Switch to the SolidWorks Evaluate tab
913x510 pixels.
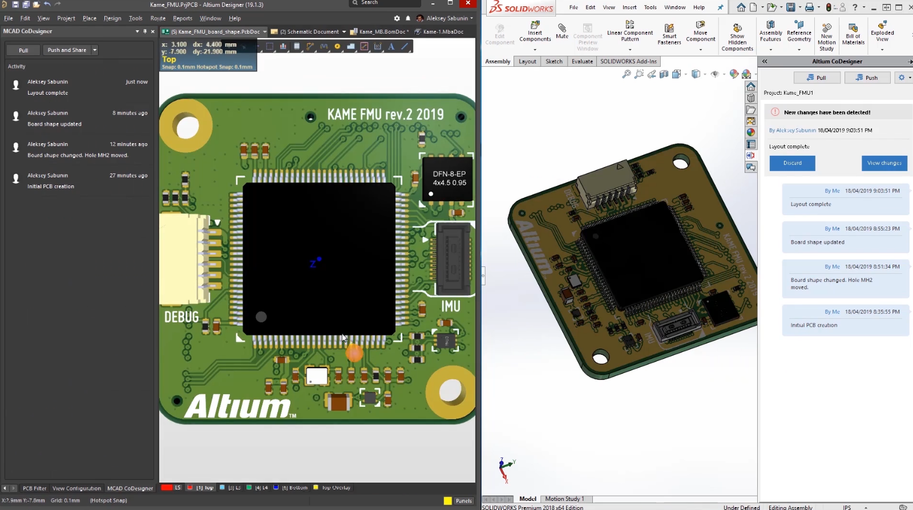582,61
